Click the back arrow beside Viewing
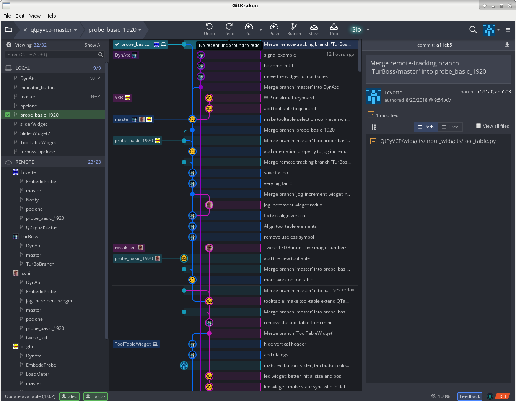516x401 pixels. 9,45
